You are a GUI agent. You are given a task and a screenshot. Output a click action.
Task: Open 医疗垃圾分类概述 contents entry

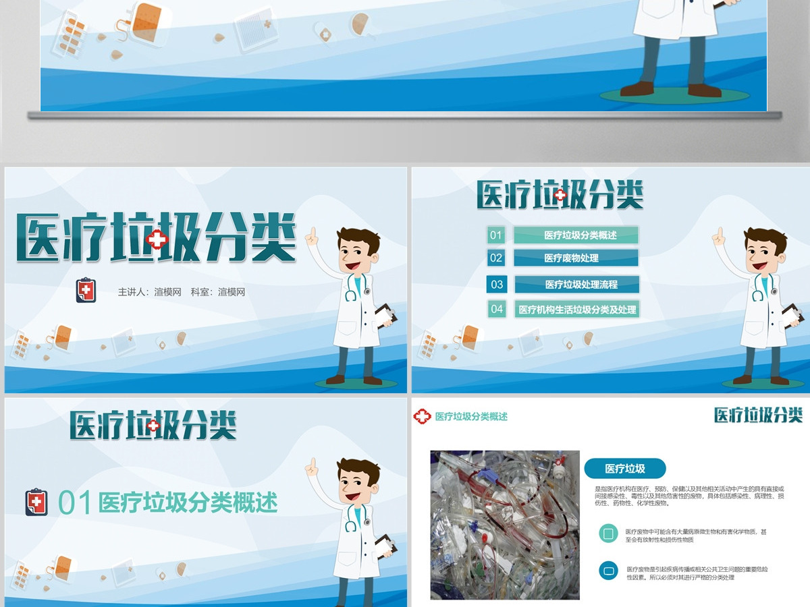coord(576,235)
